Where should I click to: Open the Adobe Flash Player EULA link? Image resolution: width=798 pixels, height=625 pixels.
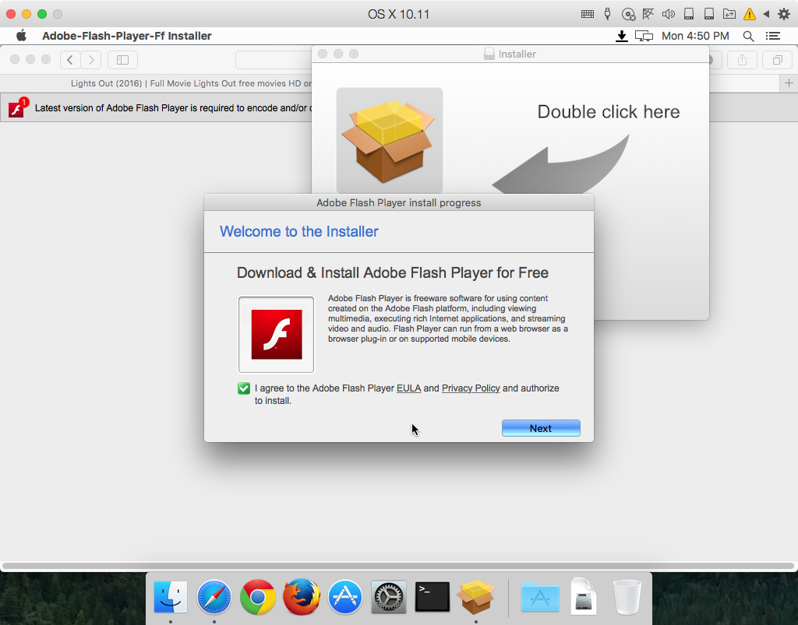click(408, 388)
